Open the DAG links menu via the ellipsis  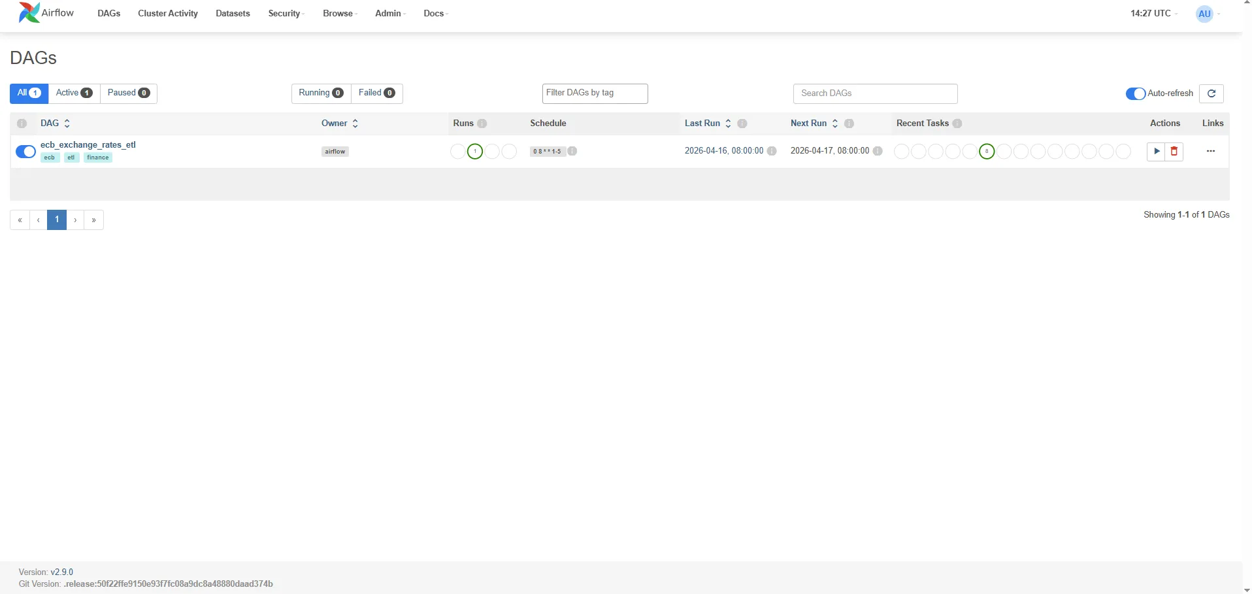click(1211, 151)
